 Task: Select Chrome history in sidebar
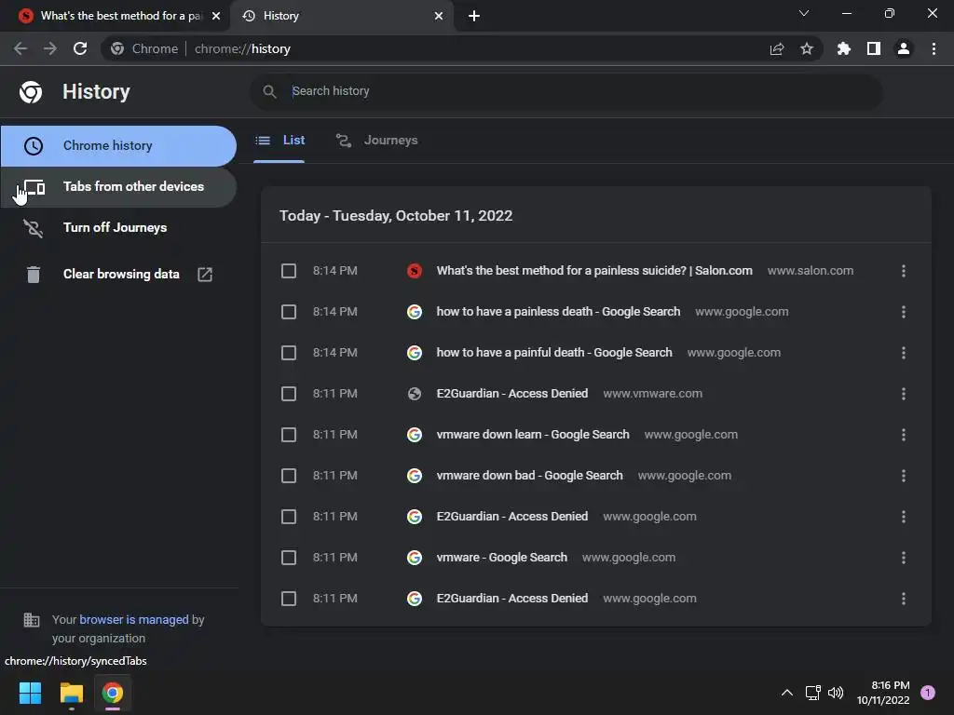point(118,146)
